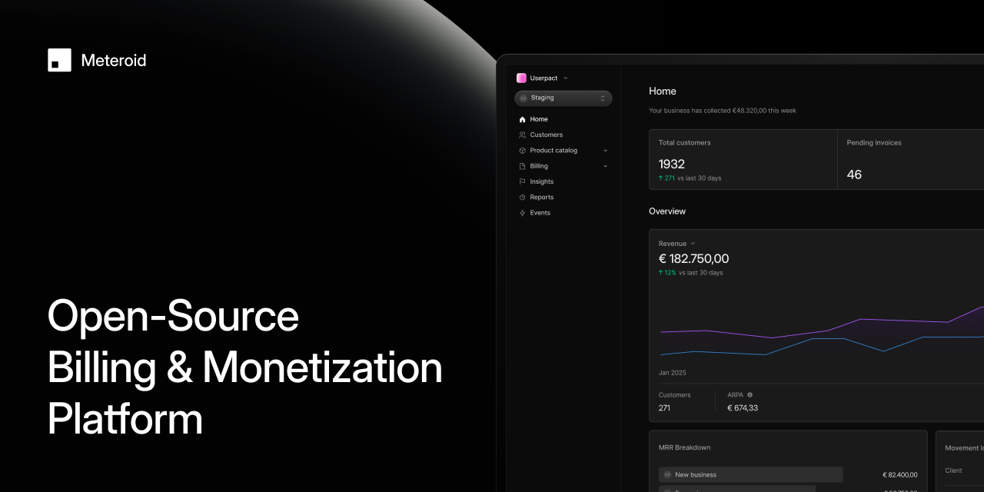Screen dimensions: 984x492
Task: Click the 'Overview' section heading
Action: pyautogui.click(x=667, y=211)
